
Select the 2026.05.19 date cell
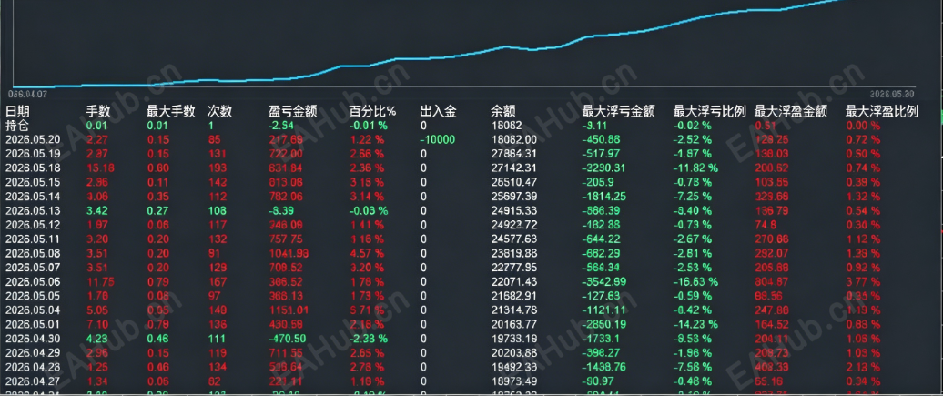[31, 154]
